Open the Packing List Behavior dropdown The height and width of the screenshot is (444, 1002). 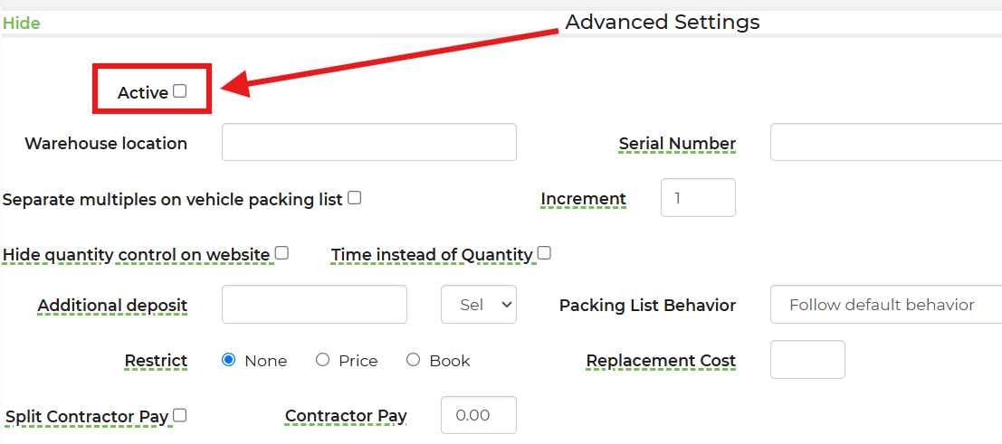coord(886,305)
